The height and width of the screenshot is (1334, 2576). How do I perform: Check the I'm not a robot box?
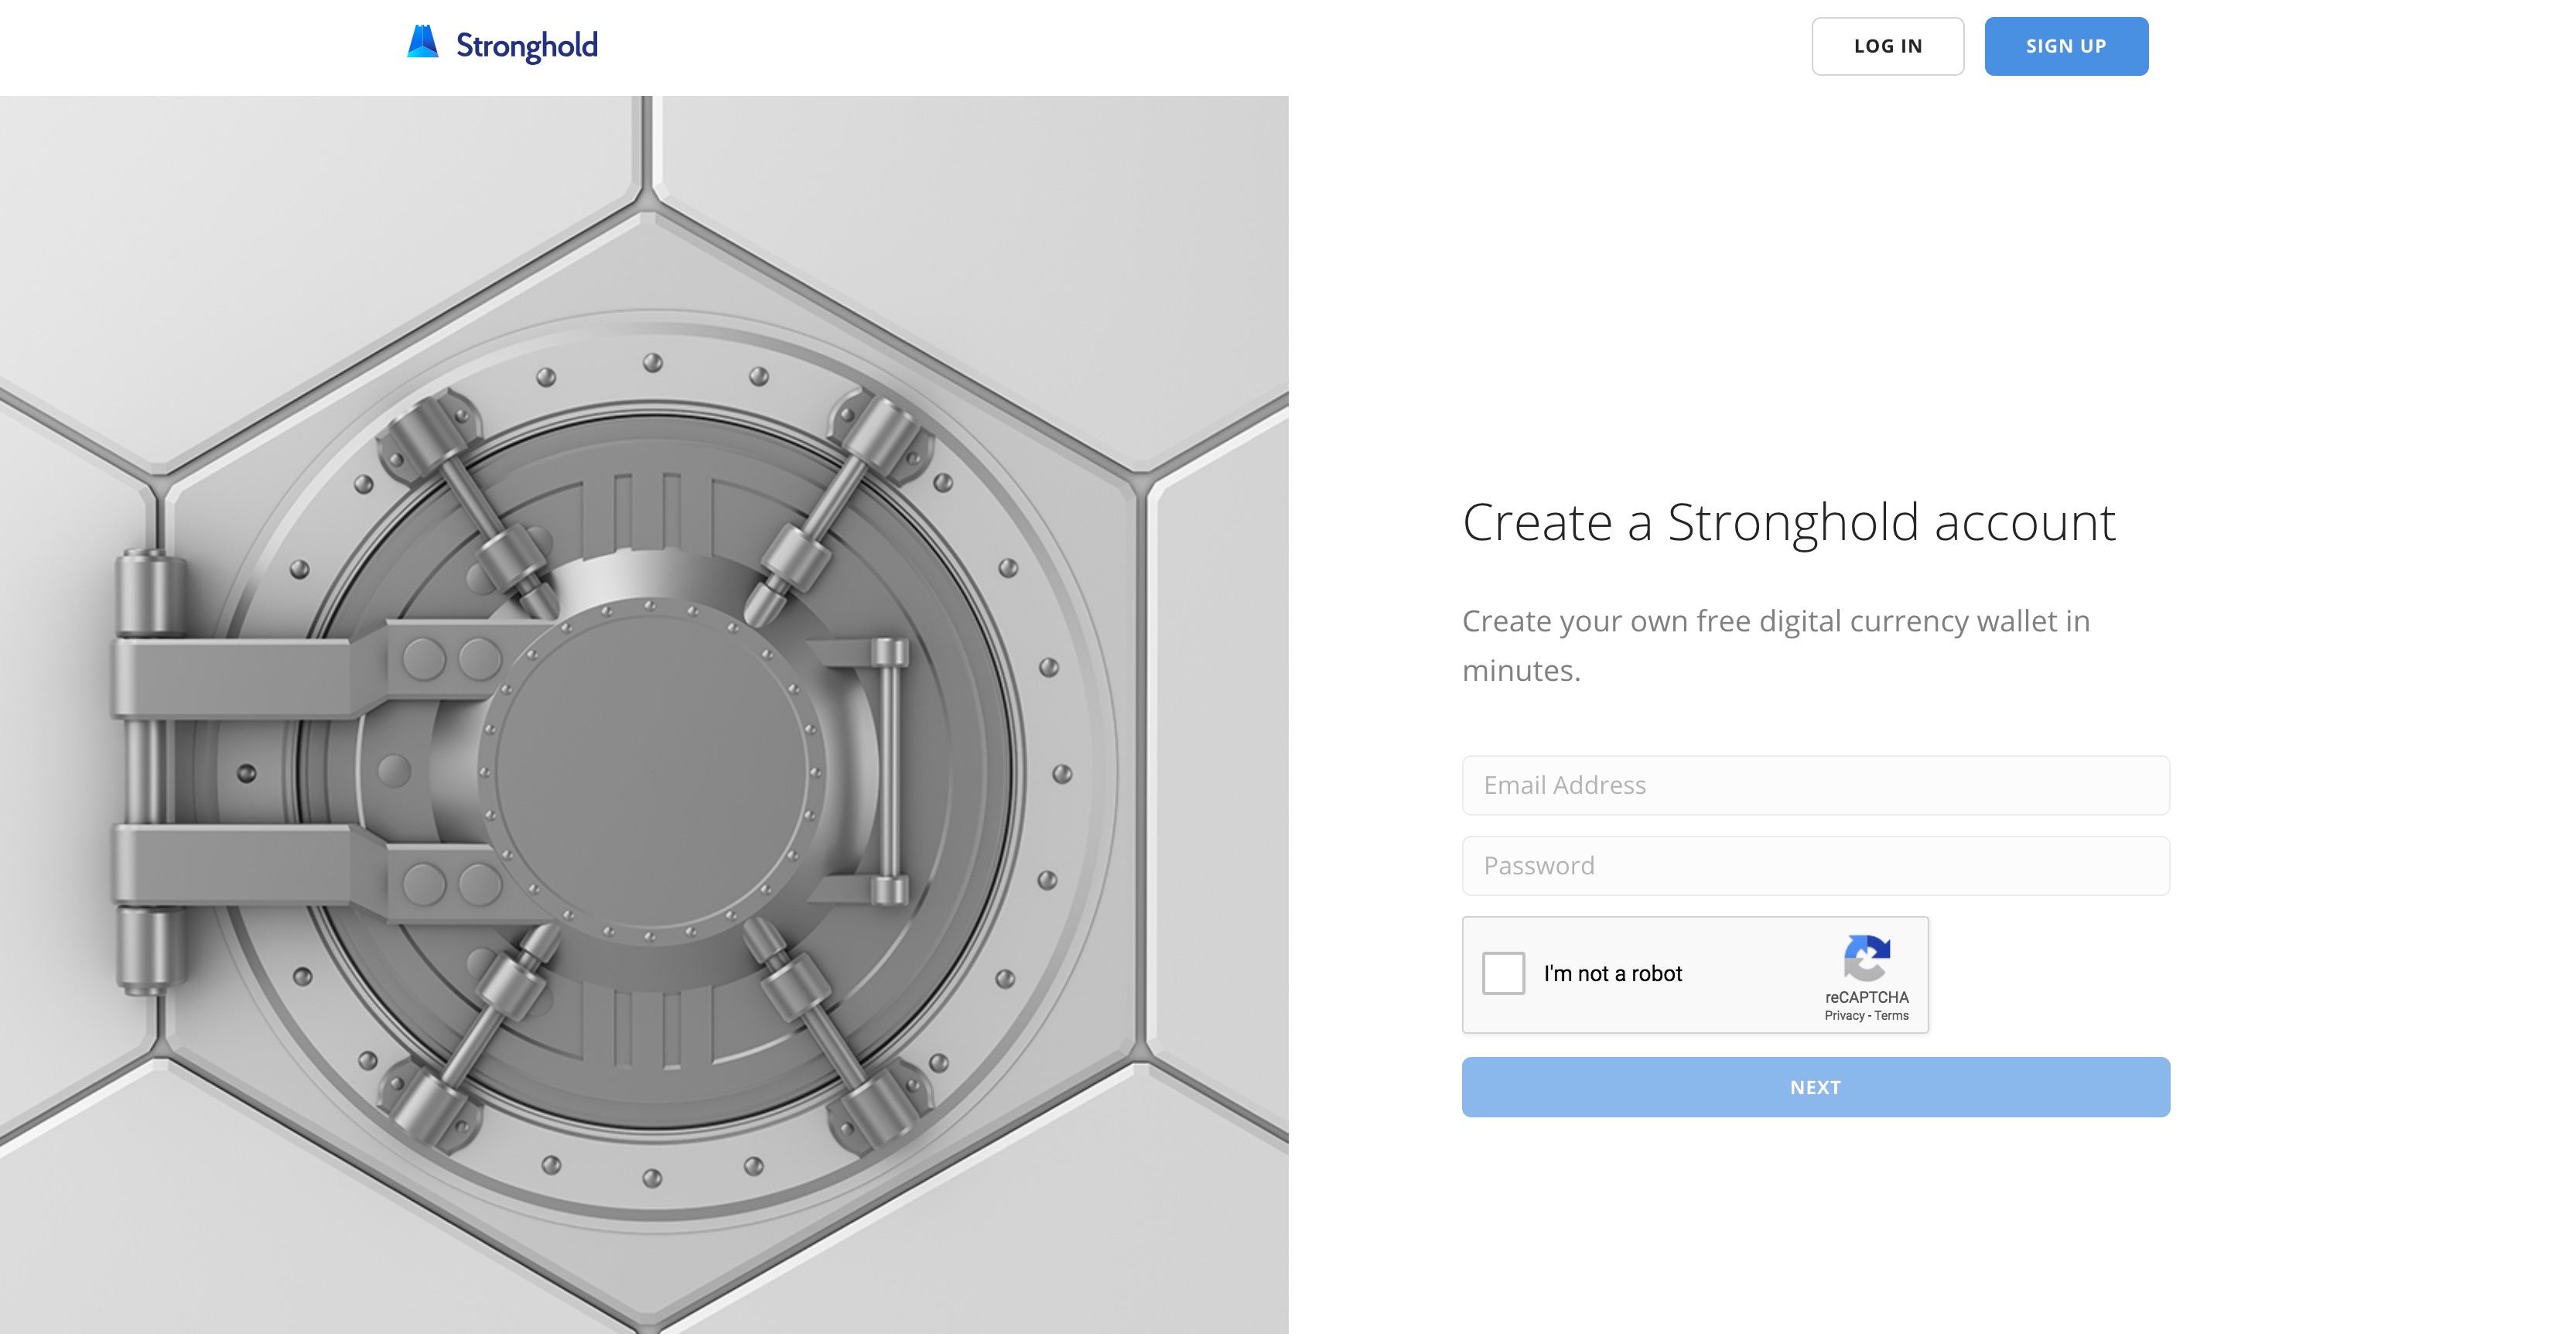1503,973
